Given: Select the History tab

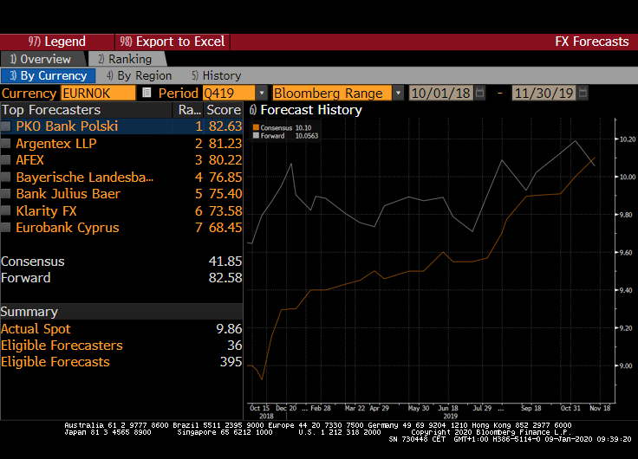Looking at the screenshot, I should pos(216,75).
